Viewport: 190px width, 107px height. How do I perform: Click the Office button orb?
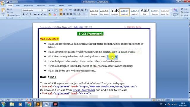(2, 3)
